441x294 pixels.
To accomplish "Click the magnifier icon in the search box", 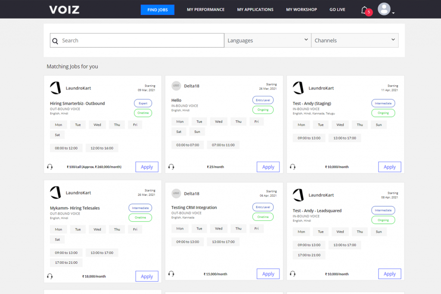I will 55,41.
